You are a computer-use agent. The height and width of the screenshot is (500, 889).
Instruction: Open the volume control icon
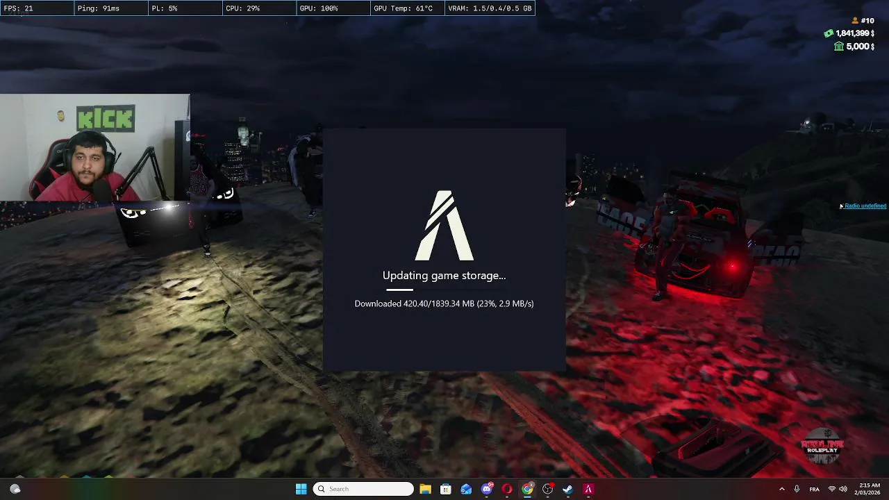click(843, 489)
